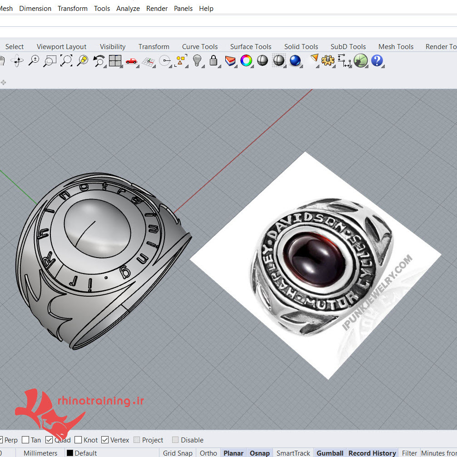
Task: Open the color wheel icon
Action: pos(246,60)
